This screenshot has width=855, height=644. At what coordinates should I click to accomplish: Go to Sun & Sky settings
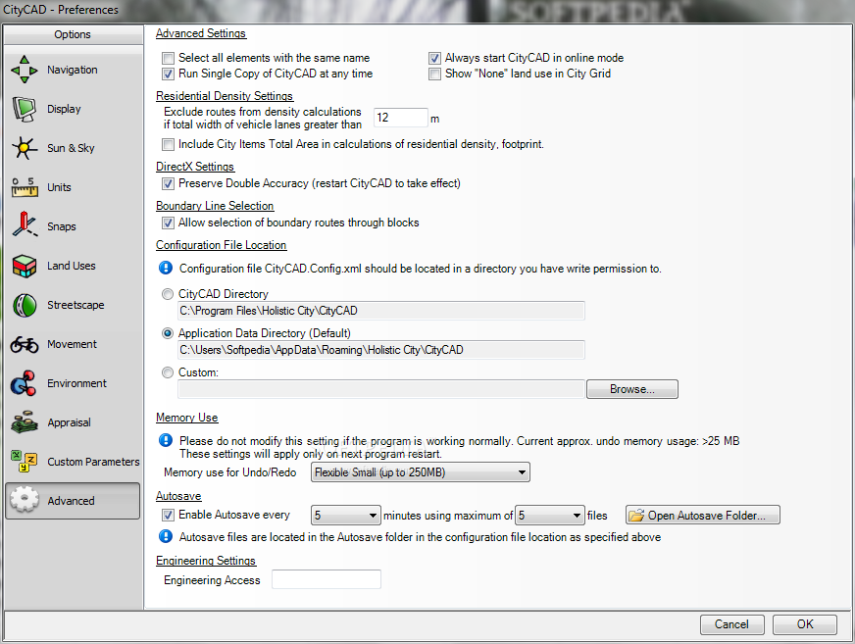(x=71, y=148)
